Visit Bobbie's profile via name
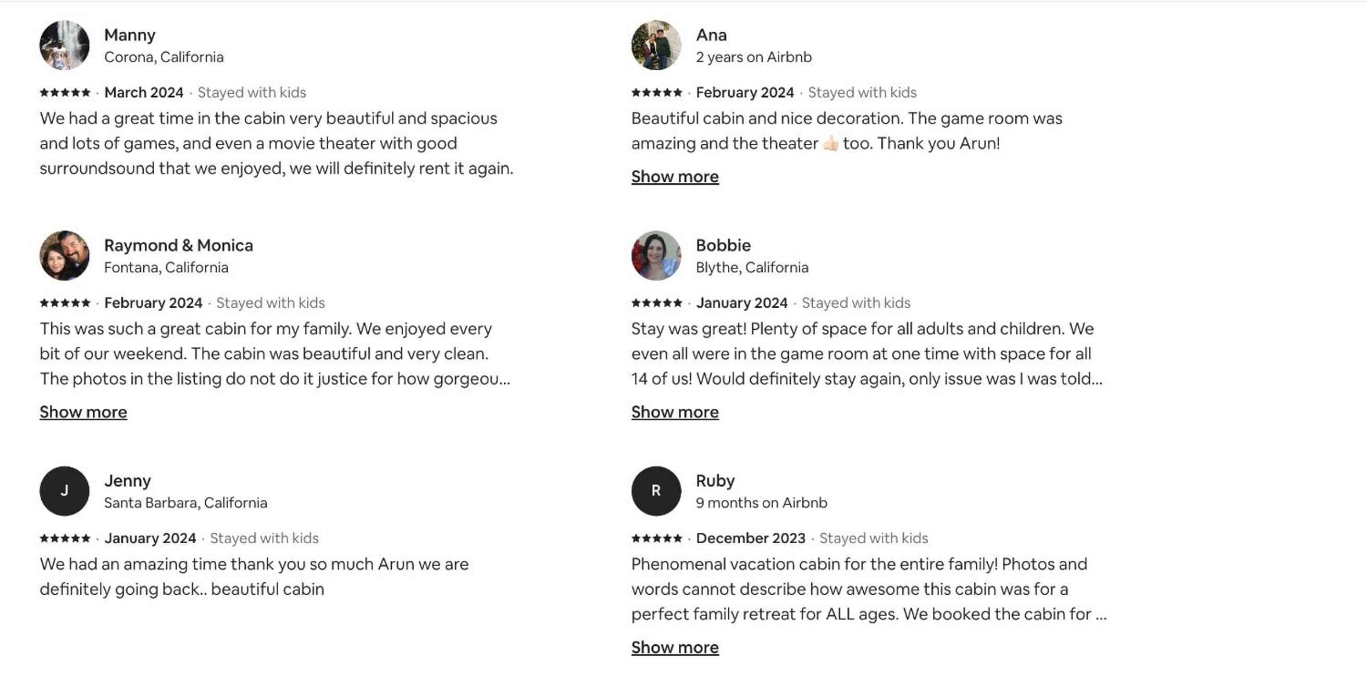Viewport: 1367px width, 676px height. pos(723,245)
